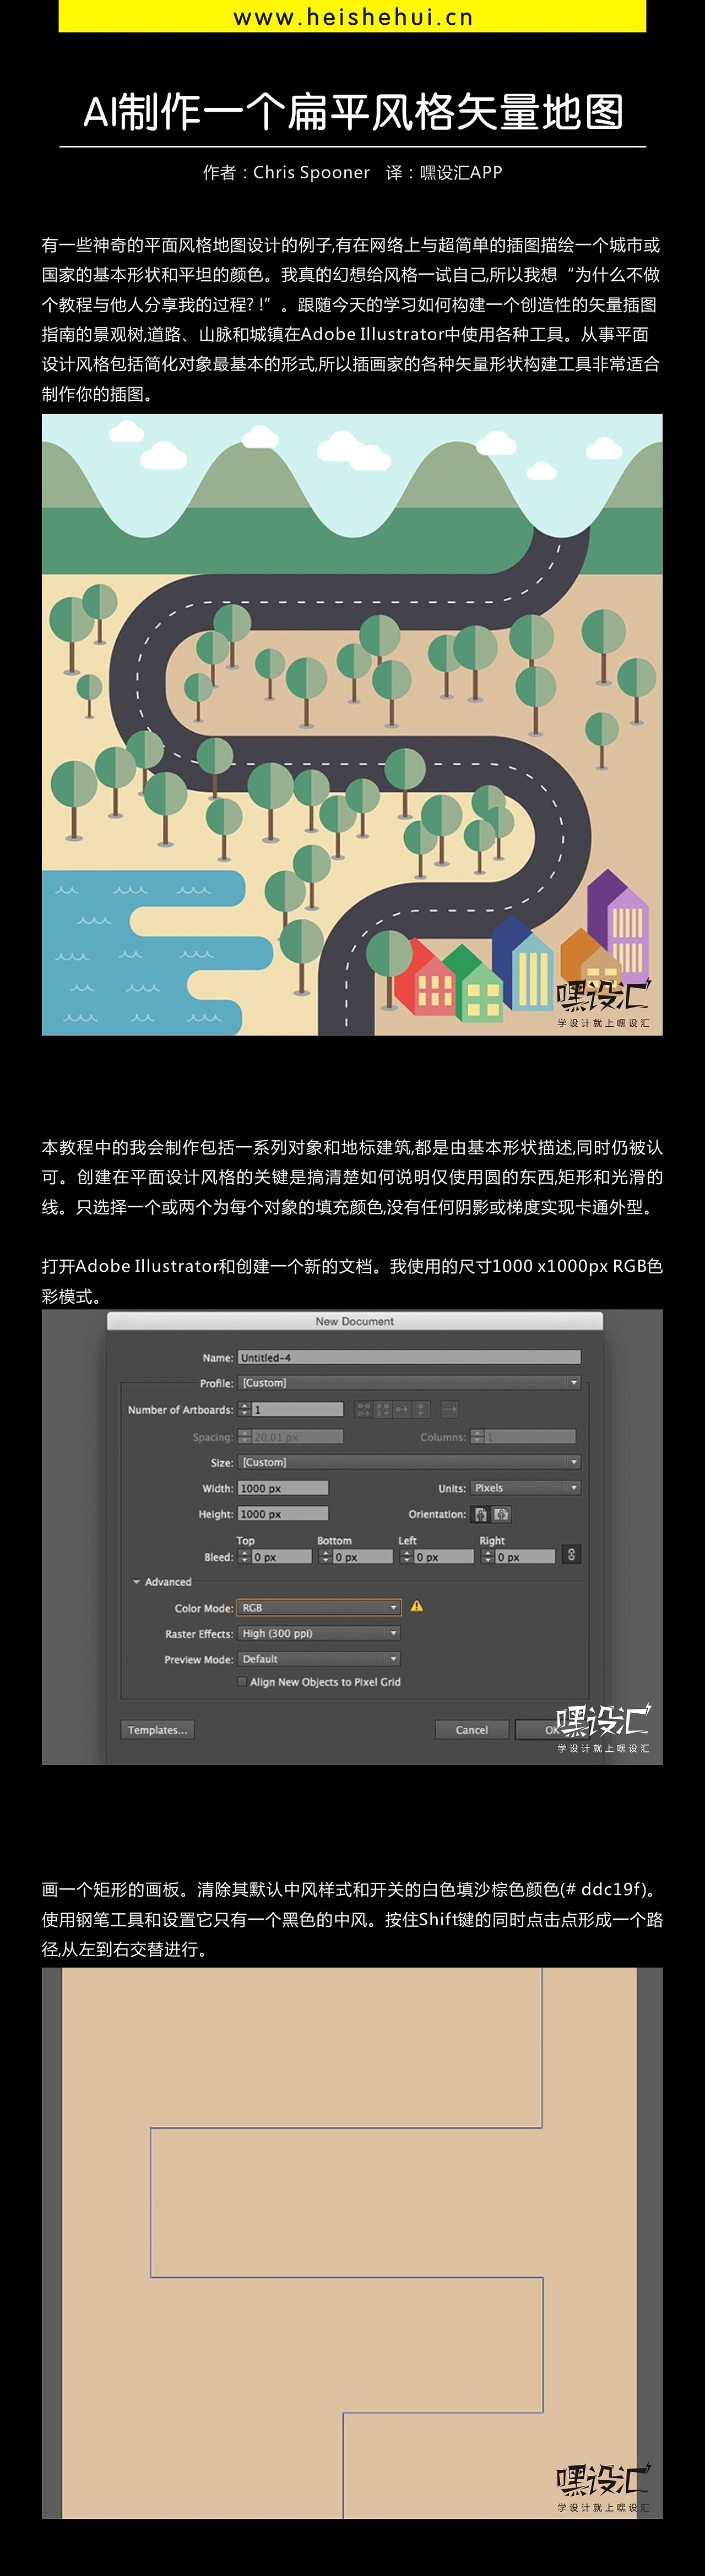
Task: Click the Number of Artboards value field
Action: tap(297, 1409)
